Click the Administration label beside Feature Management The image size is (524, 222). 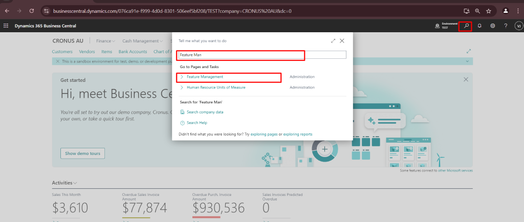point(302,77)
